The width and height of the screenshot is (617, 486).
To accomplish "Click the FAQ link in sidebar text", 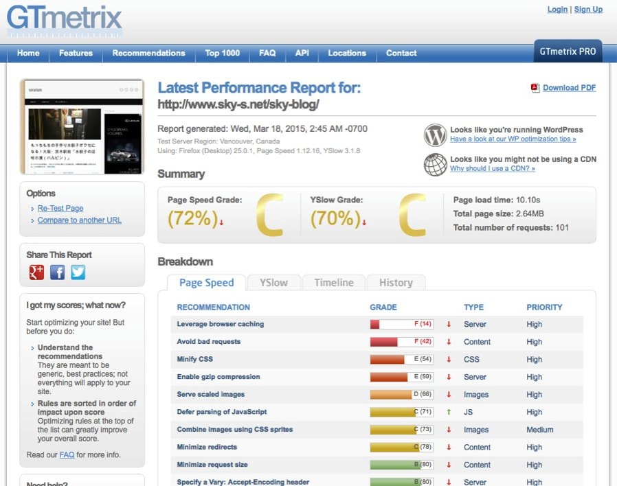I will pyautogui.click(x=67, y=455).
